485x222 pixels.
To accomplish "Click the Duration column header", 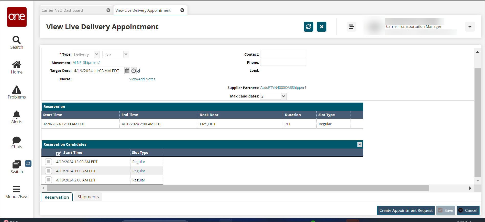I will pos(300,115).
